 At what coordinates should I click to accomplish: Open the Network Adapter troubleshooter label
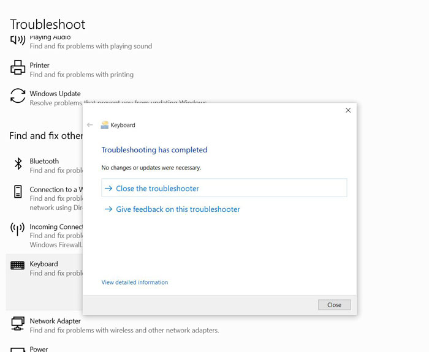point(55,321)
